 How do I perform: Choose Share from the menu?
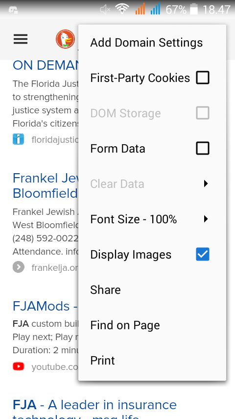click(152, 289)
